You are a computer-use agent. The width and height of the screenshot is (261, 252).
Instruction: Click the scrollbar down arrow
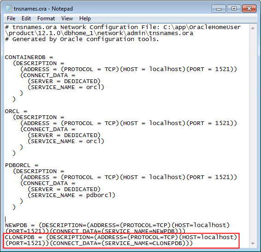click(253, 244)
